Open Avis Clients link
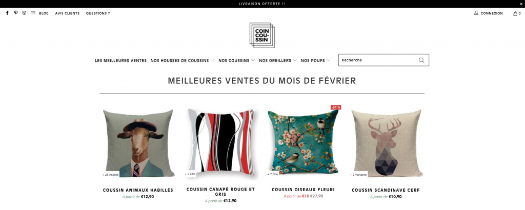 pos(67,13)
